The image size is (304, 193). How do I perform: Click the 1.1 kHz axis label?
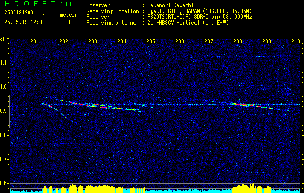3,63
